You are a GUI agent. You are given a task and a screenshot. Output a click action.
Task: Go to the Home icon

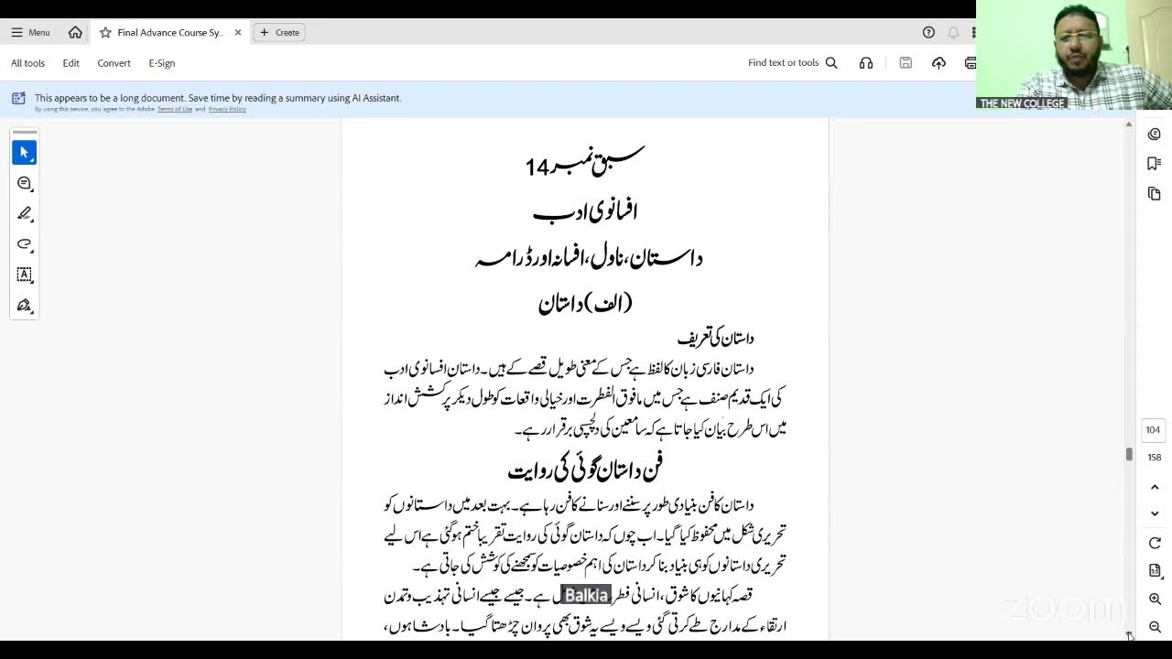click(75, 32)
